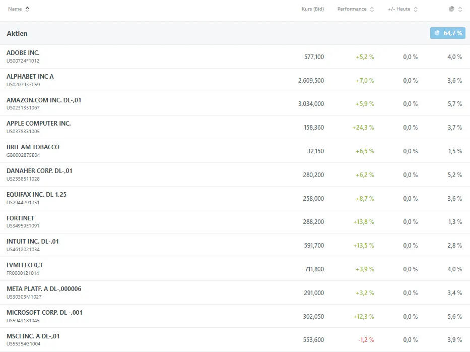The image size is (470, 352).
Task: Click Danaher price 280,200
Action: [x=313, y=175]
